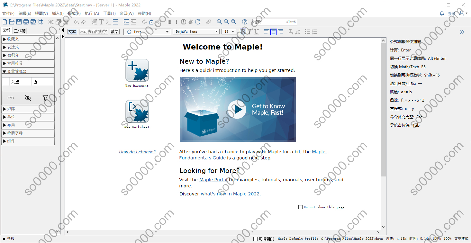This screenshot has width=471, height=243.
Task: Click filter funnel icon in variable manager
Action: 45,98
